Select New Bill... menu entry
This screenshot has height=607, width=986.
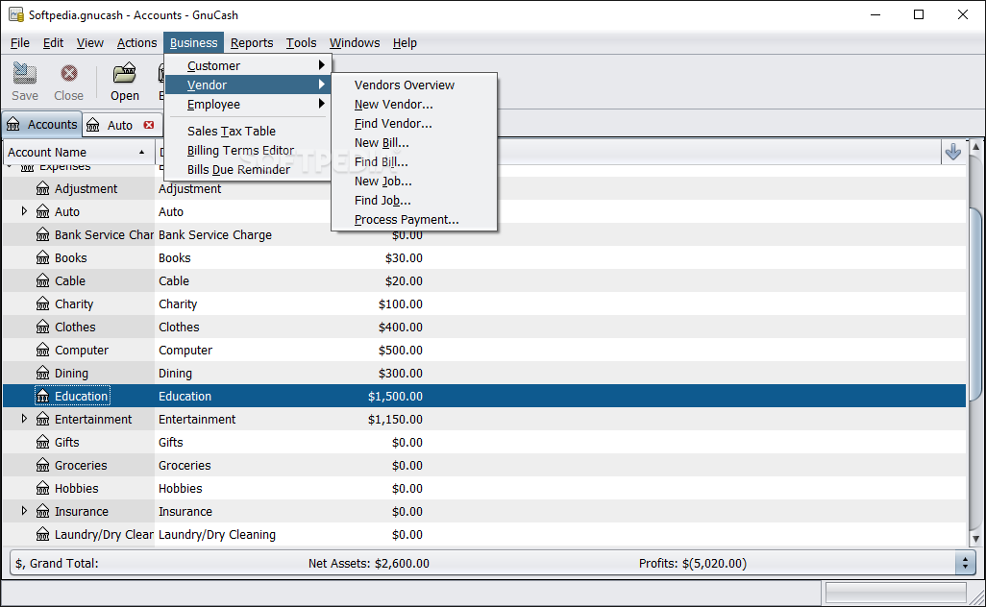point(414,143)
